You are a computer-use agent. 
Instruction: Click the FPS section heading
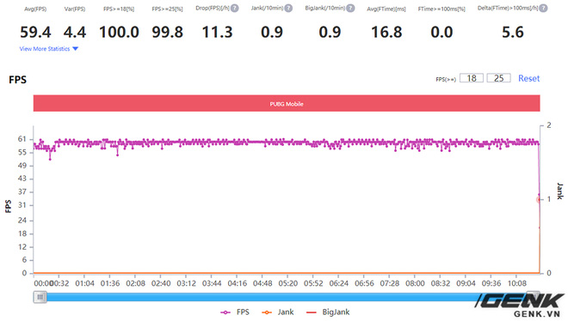tap(18, 80)
